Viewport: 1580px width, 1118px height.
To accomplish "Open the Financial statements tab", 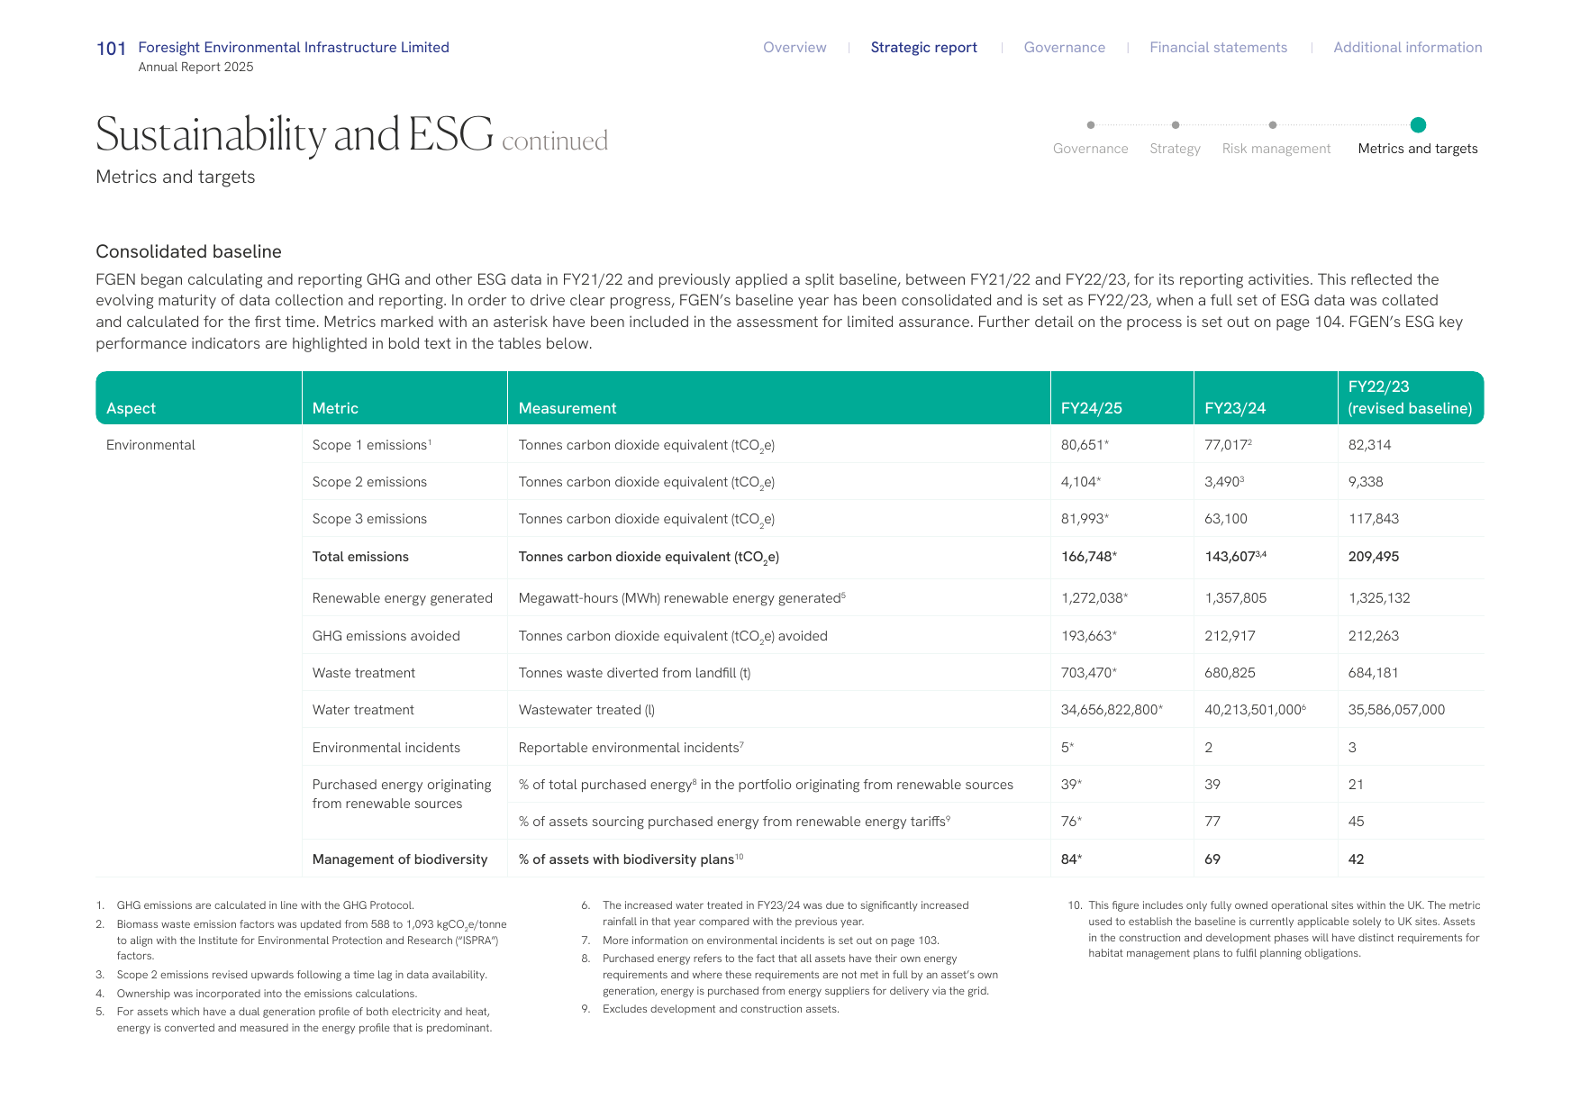I will coord(1218,48).
